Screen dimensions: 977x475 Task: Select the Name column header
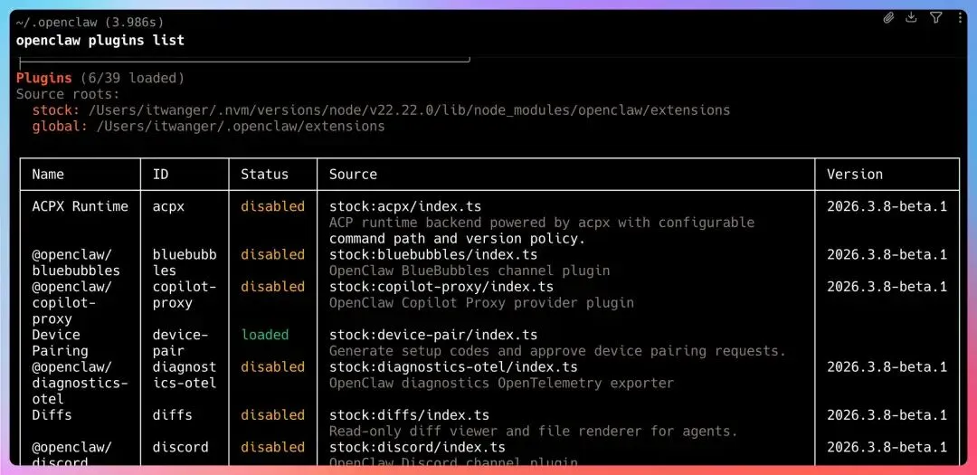point(48,175)
